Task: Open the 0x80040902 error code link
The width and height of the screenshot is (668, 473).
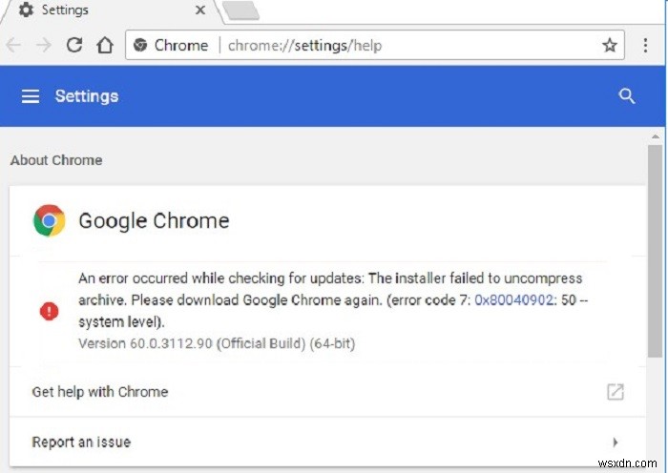Action: pyautogui.click(x=513, y=300)
